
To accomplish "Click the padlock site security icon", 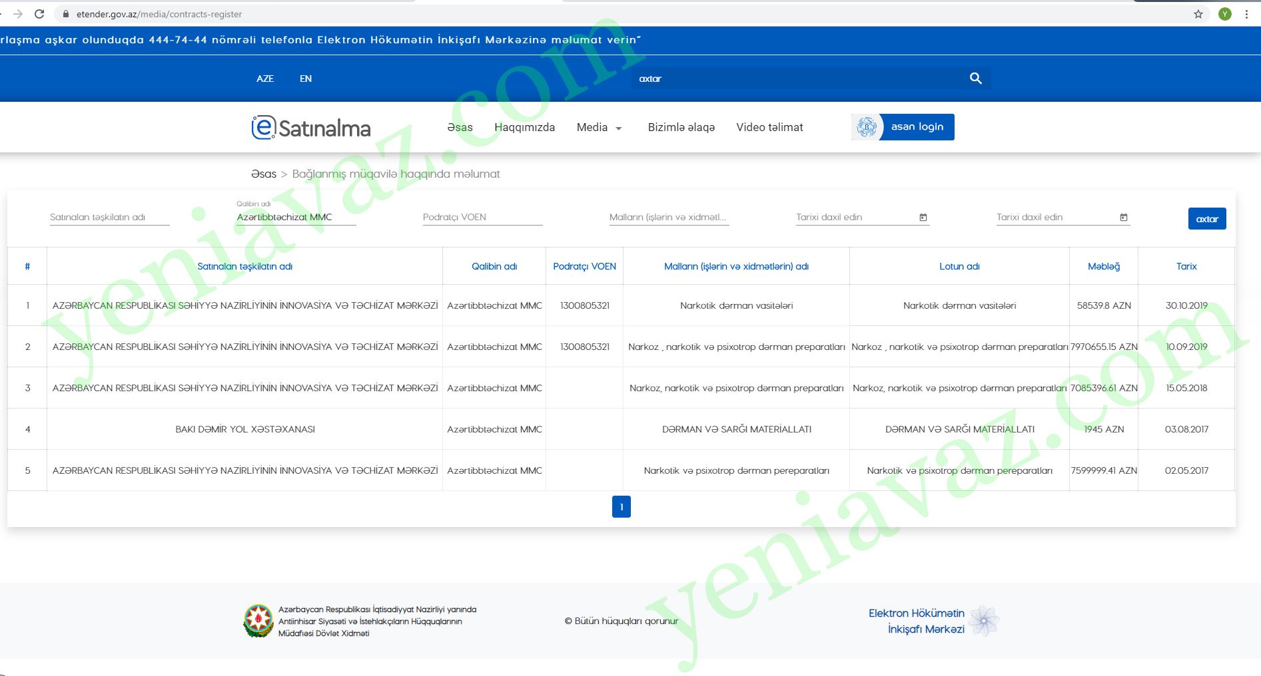I will coord(65,14).
